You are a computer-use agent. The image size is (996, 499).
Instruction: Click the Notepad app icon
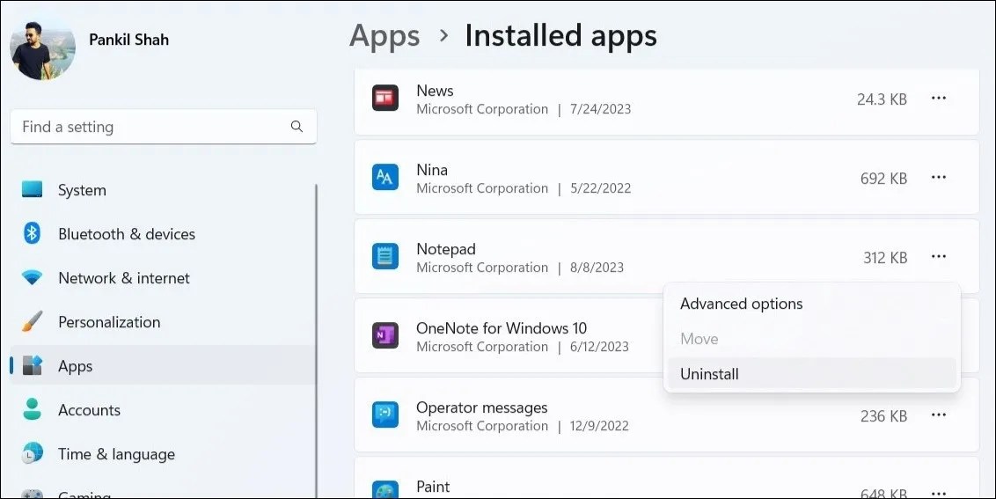coord(384,256)
